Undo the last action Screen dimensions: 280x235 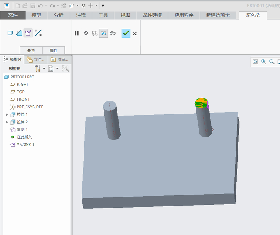tap(40, 6)
